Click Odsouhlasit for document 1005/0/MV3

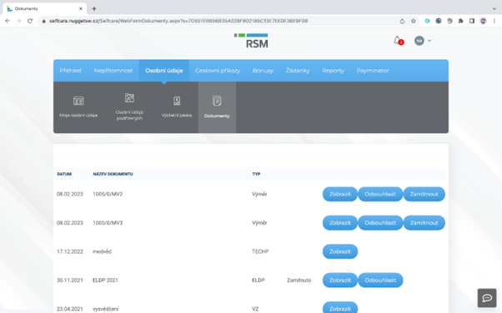point(380,223)
